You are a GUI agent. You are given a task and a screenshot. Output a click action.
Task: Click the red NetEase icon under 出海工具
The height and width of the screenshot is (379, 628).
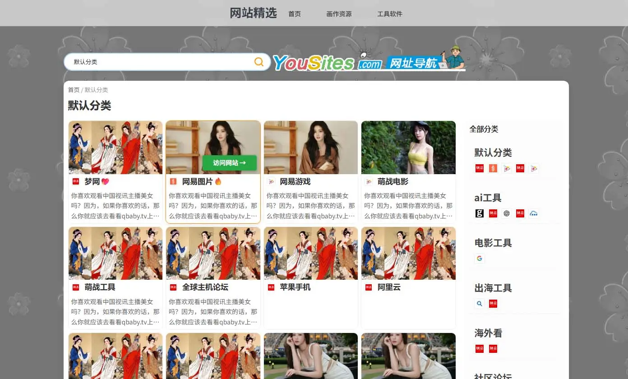point(493,304)
